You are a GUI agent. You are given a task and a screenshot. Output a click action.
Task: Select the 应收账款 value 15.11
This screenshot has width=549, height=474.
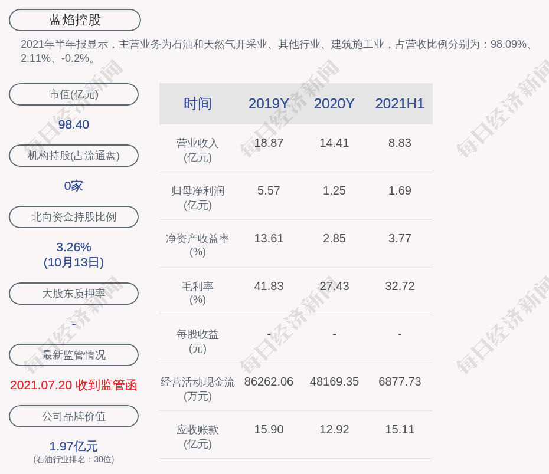click(x=400, y=429)
